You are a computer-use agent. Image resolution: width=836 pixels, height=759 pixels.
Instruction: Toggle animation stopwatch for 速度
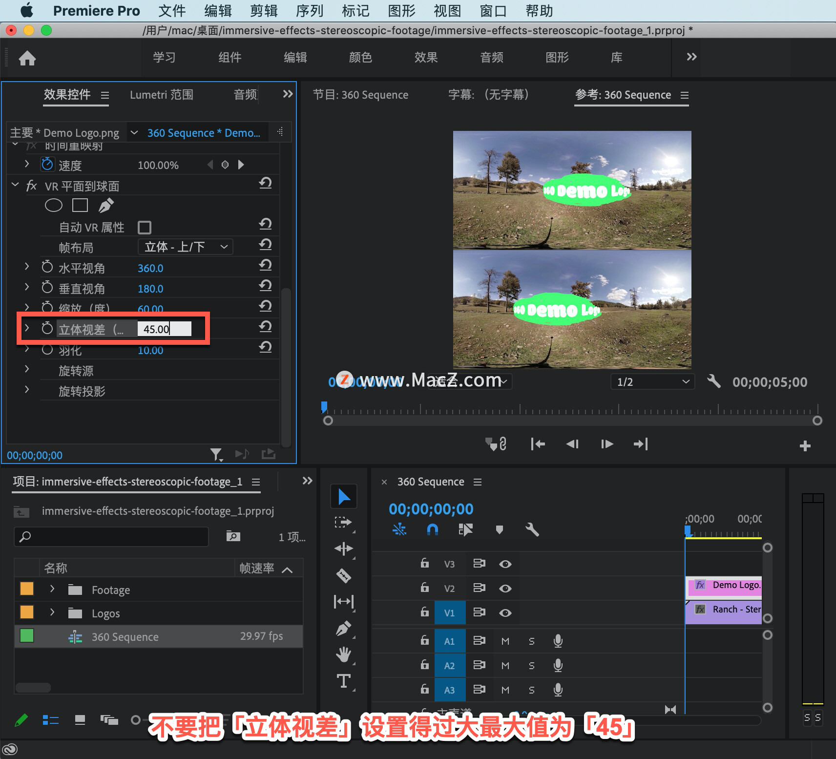[47, 164]
